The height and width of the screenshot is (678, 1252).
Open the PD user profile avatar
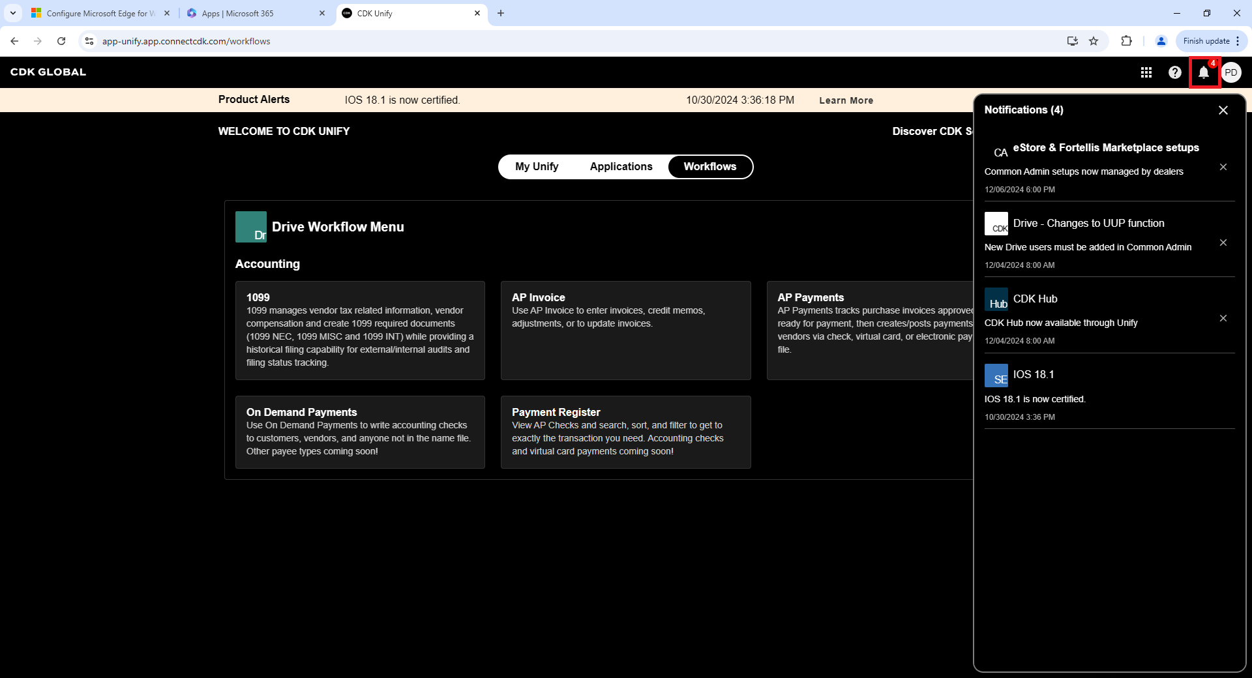[1231, 72]
